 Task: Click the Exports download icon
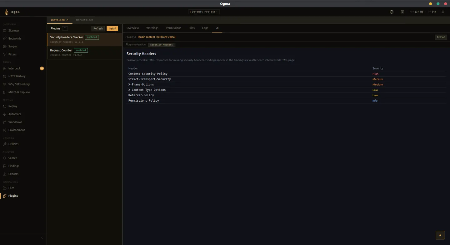[5, 174]
